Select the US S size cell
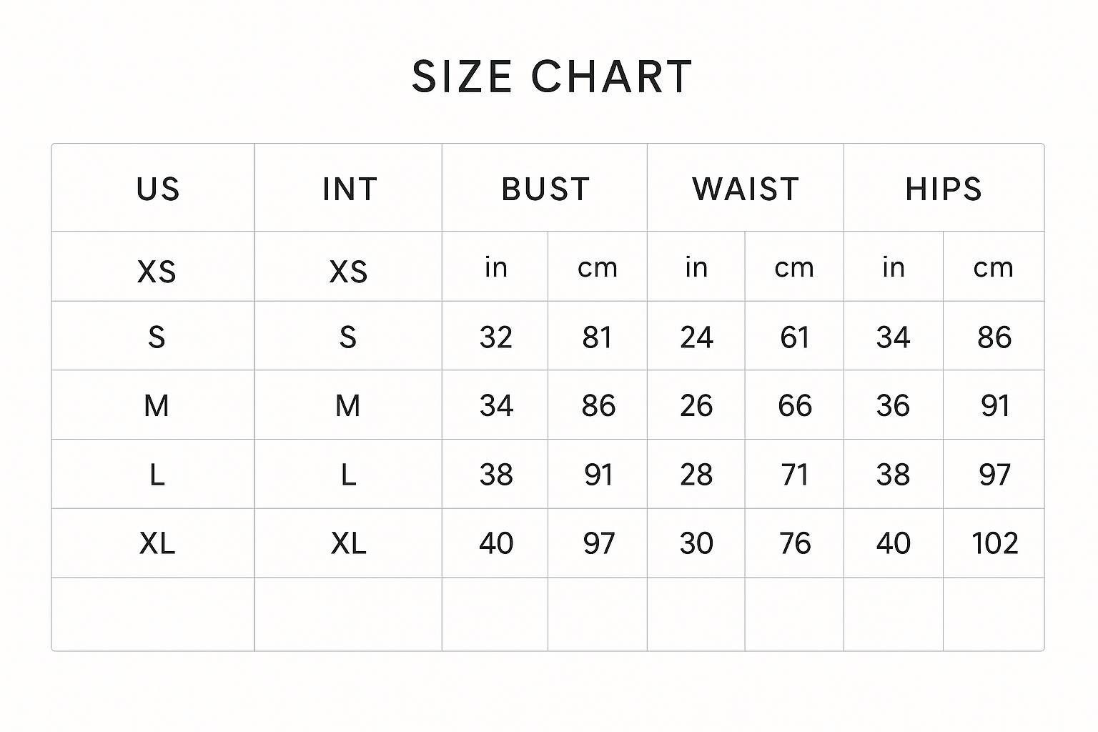The image size is (1098, 732). pos(157,337)
